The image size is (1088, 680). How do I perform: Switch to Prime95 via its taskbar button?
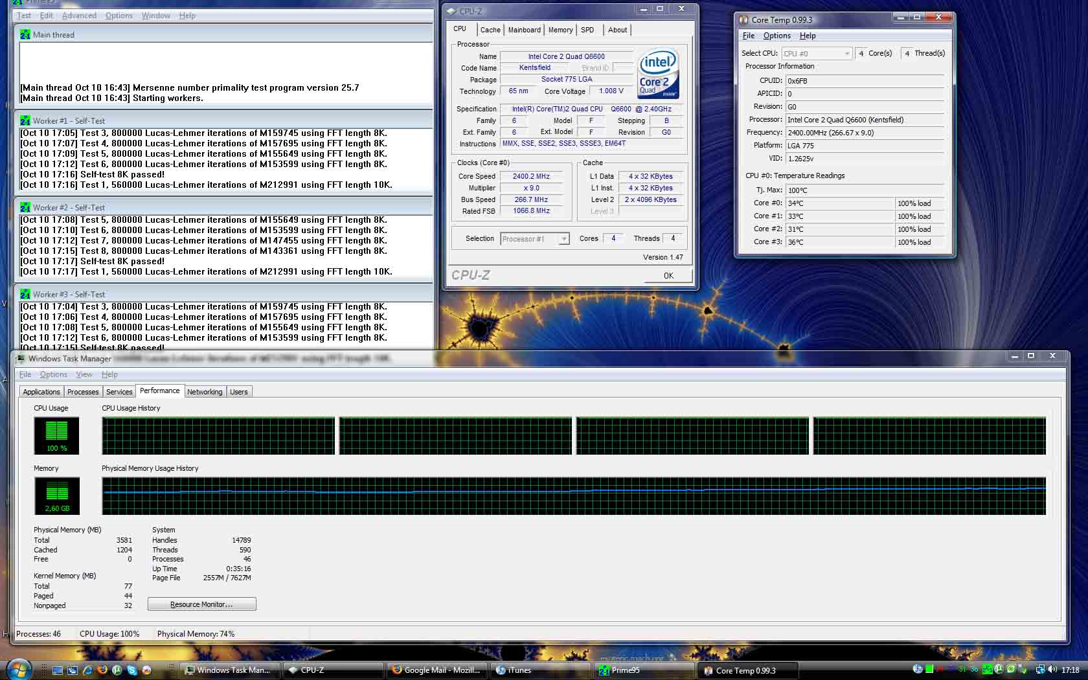tap(644, 670)
